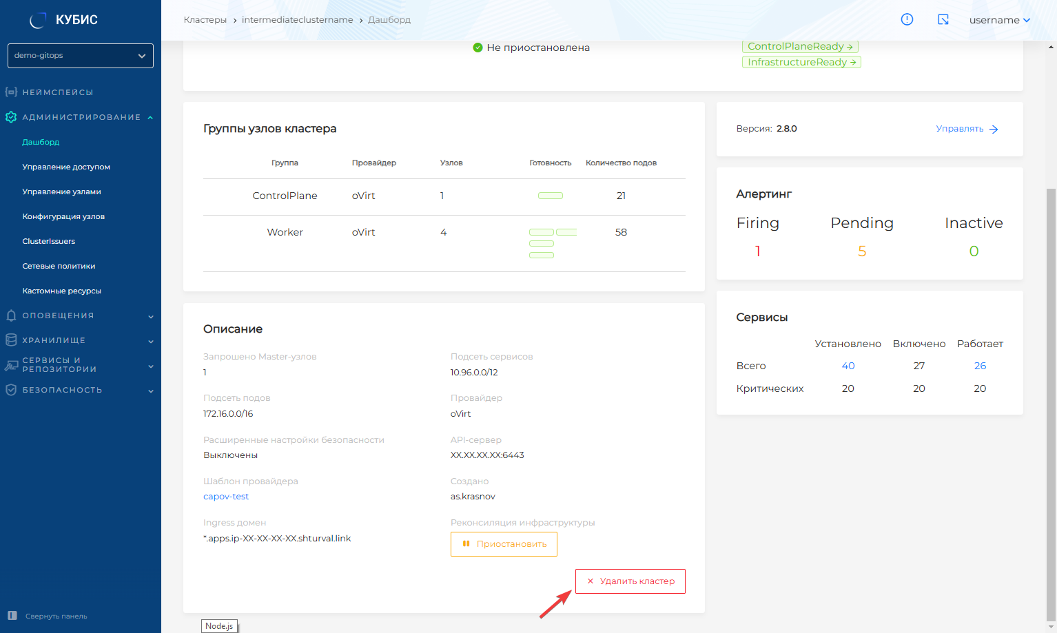The image size is (1057, 633).
Task: Click the Оповещения bell icon
Action: click(11, 315)
